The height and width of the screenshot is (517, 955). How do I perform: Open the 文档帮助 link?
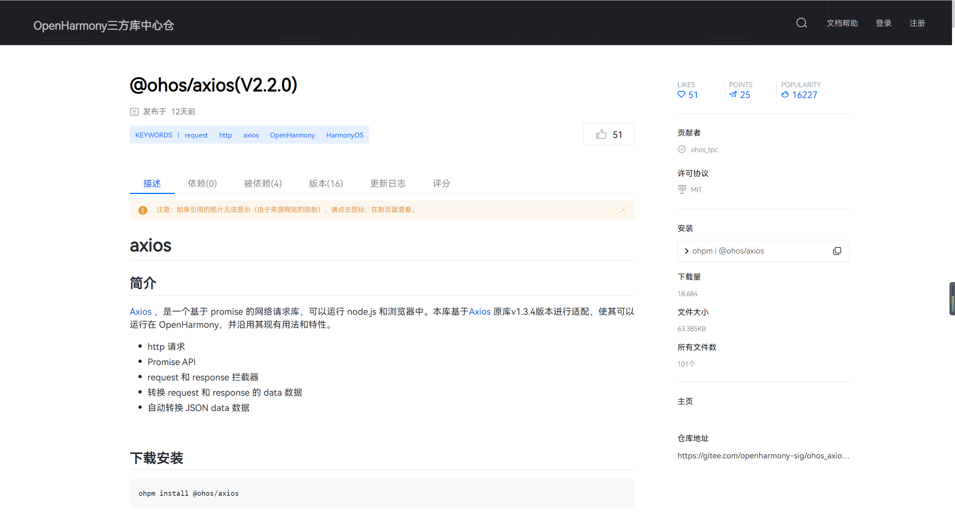pos(842,23)
